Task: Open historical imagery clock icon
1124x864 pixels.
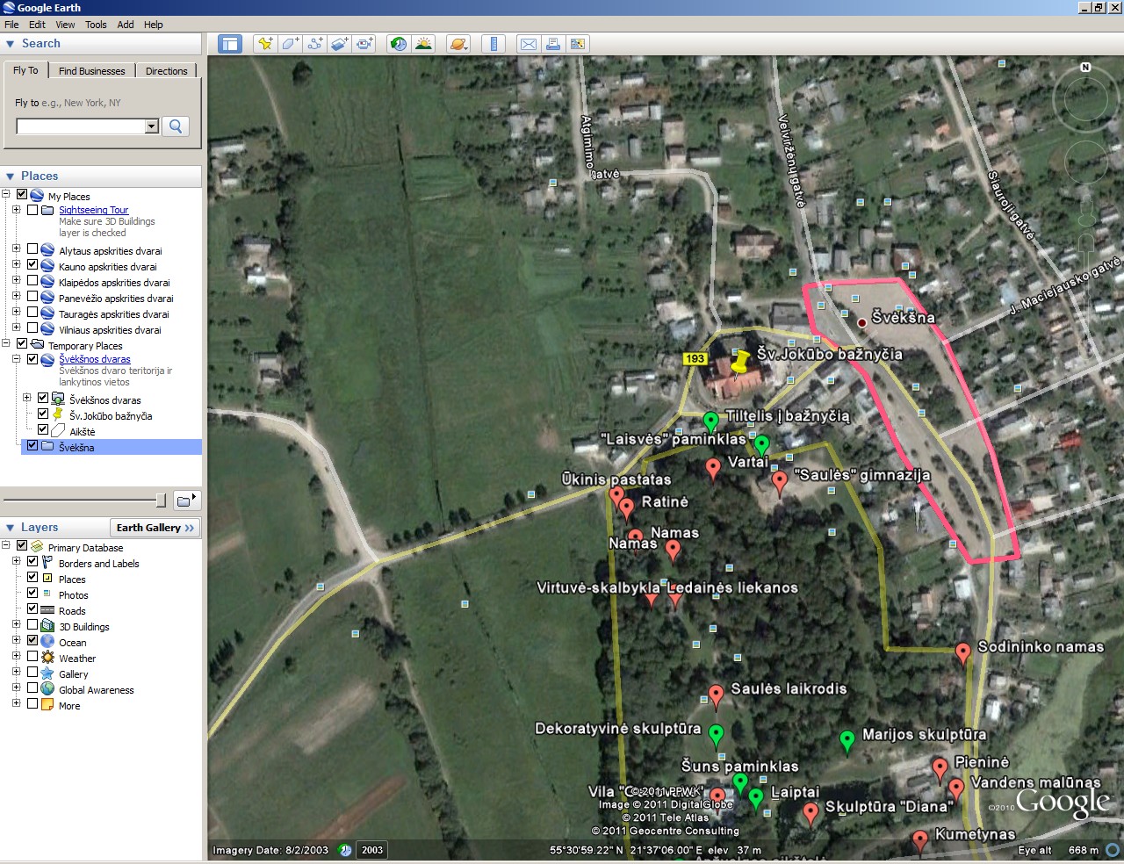Action: coord(399,44)
